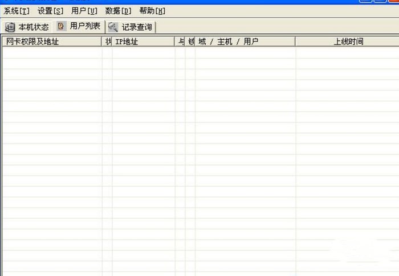Click the 锁 lock column header
The width and height of the screenshot is (399, 276).
pyautogui.click(x=190, y=42)
